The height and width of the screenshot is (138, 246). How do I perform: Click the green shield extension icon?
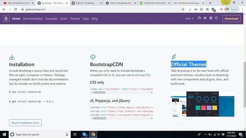(x=213, y=10)
